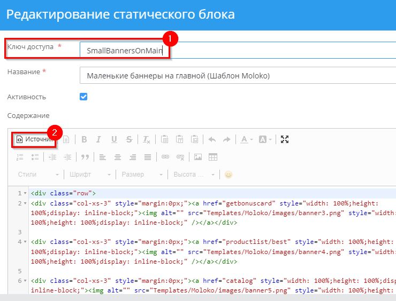Screen dimensions: 396x301
Task: Open the text color picker
Action: [x=246, y=139]
